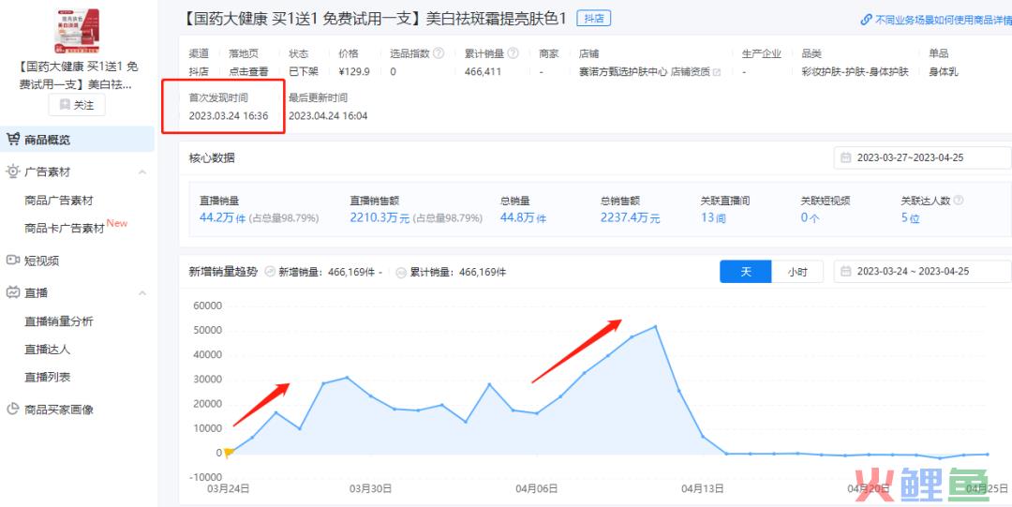1012x507 pixels.
Task: Click the truncated product title in the sidebar
Action: 77,75
